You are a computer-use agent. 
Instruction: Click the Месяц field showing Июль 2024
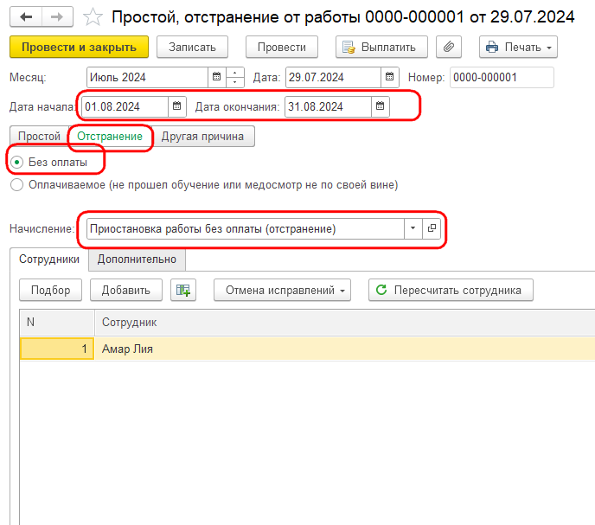point(148,77)
